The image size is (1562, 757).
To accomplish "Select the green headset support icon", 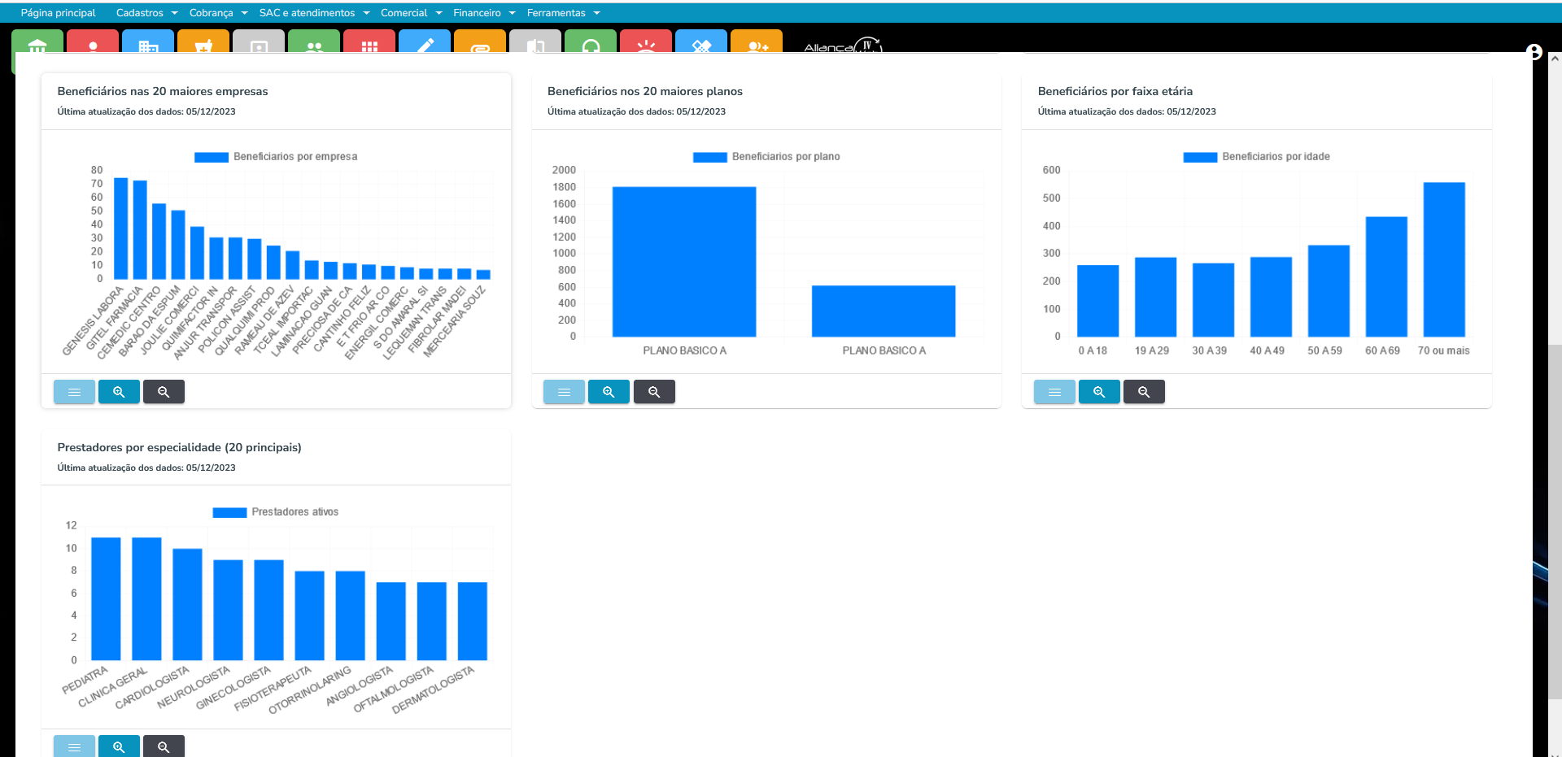I will point(591,46).
